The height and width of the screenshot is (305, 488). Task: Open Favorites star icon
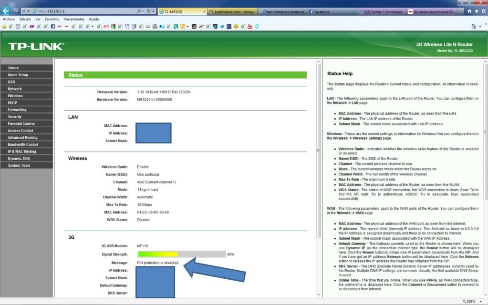pos(477,11)
